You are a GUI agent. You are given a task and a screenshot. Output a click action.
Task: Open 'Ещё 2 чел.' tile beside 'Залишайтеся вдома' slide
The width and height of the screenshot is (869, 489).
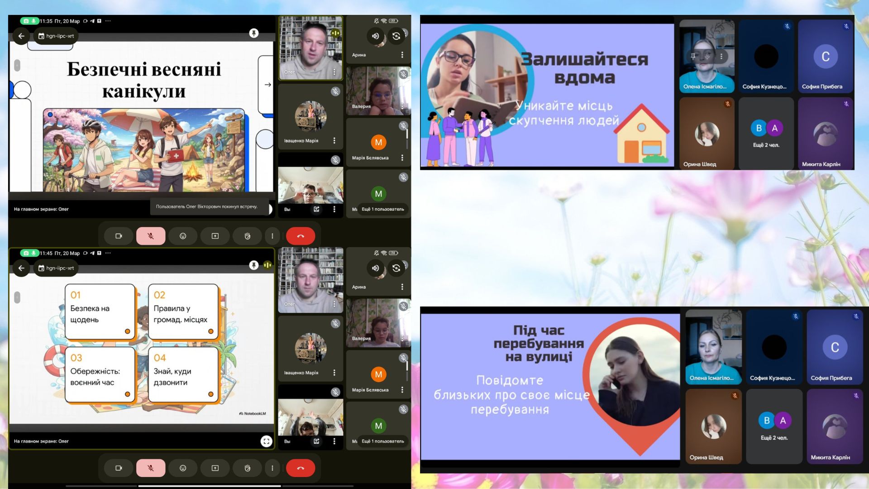(x=766, y=134)
